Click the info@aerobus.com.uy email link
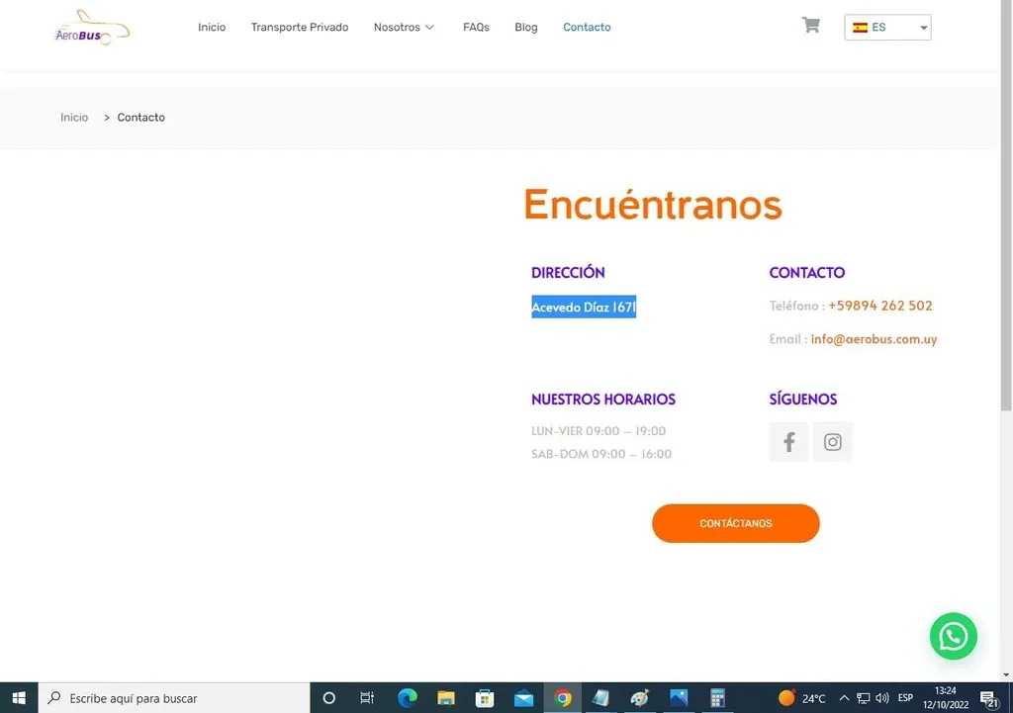The height and width of the screenshot is (713, 1013). click(x=874, y=339)
